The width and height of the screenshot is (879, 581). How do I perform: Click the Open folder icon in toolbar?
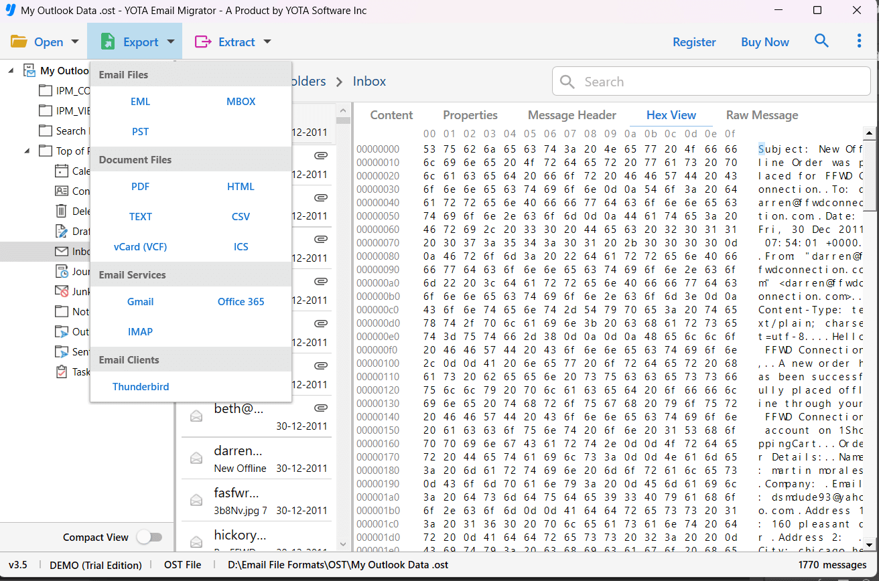coord(19,41)
